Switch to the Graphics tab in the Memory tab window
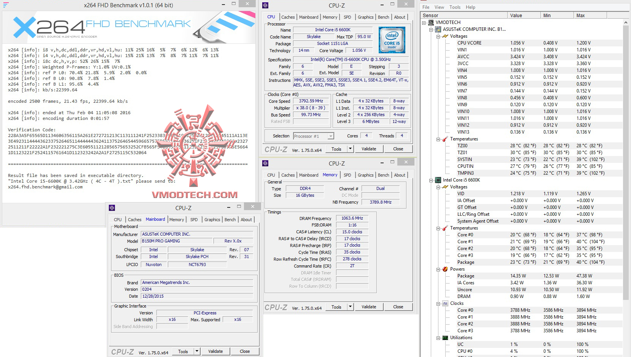Viewport: 631px width, 357px height. pos(365,175)
